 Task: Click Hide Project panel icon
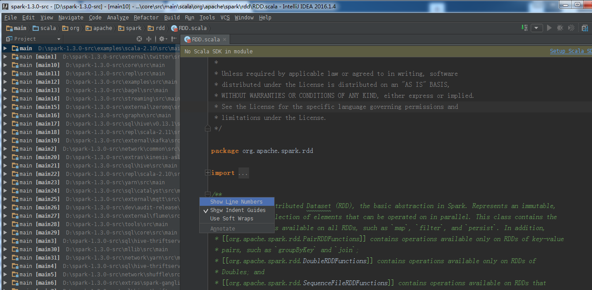point(174,39)
